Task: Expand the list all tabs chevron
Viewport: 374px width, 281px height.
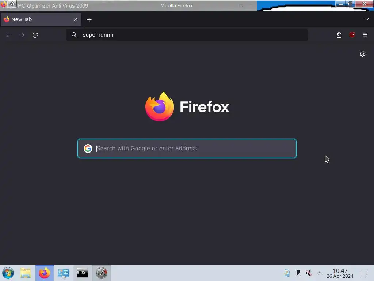Action: (367, 19)
